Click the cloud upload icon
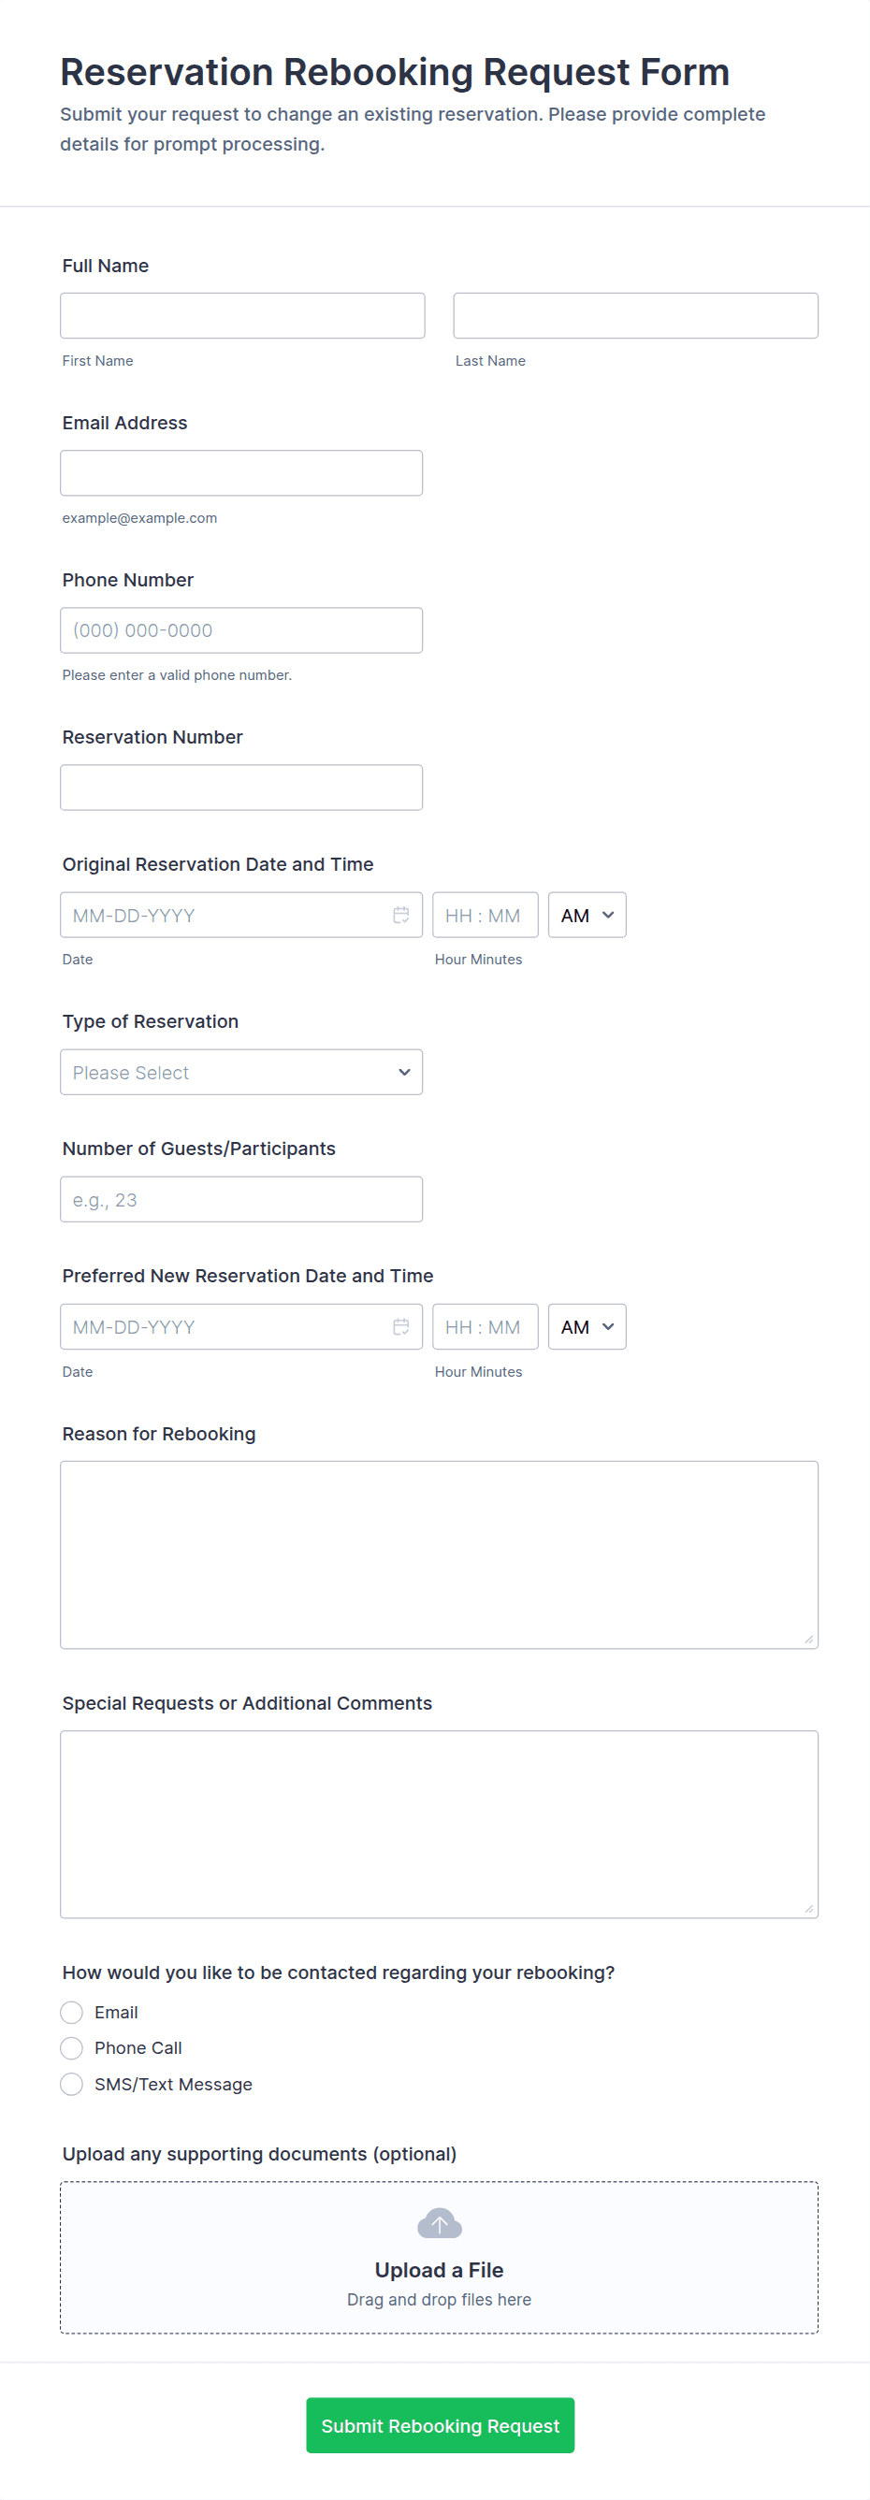The width and height of the screenshot is (870, 2500). pos(439,2223)
